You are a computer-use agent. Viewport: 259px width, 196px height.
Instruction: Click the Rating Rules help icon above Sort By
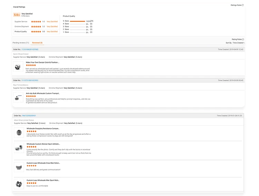(243, 39)
